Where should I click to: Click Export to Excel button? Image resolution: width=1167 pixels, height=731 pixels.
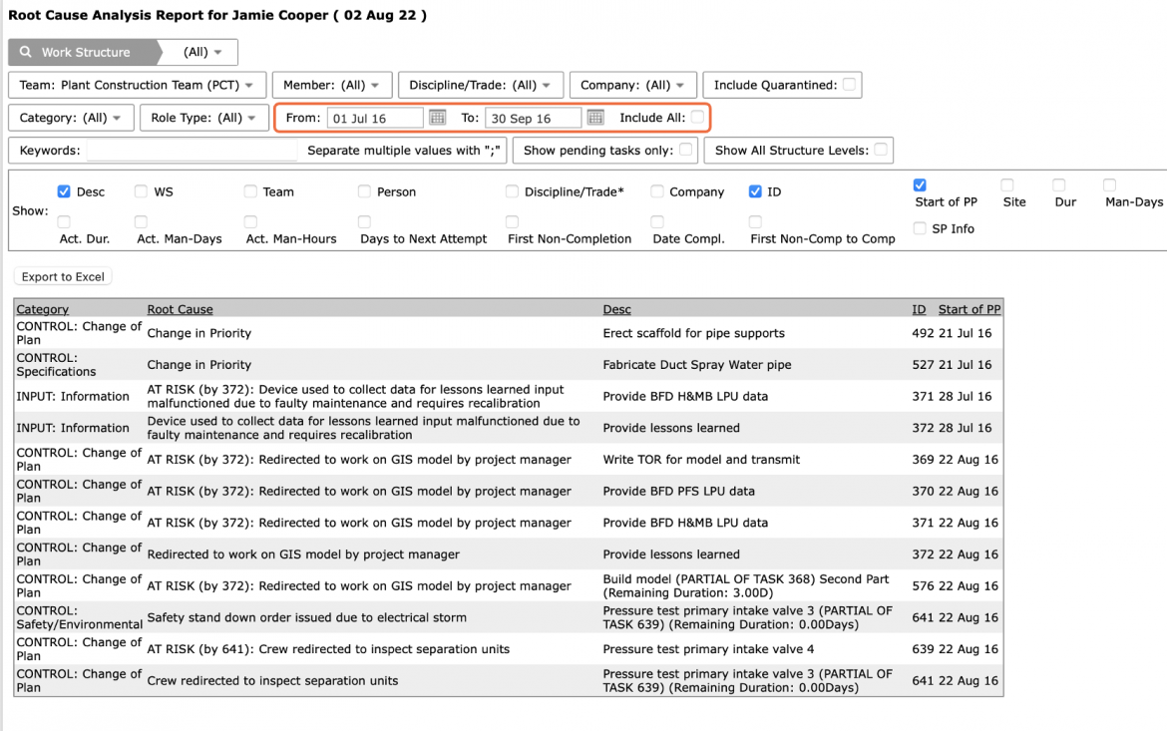click(x=63, y=277)
